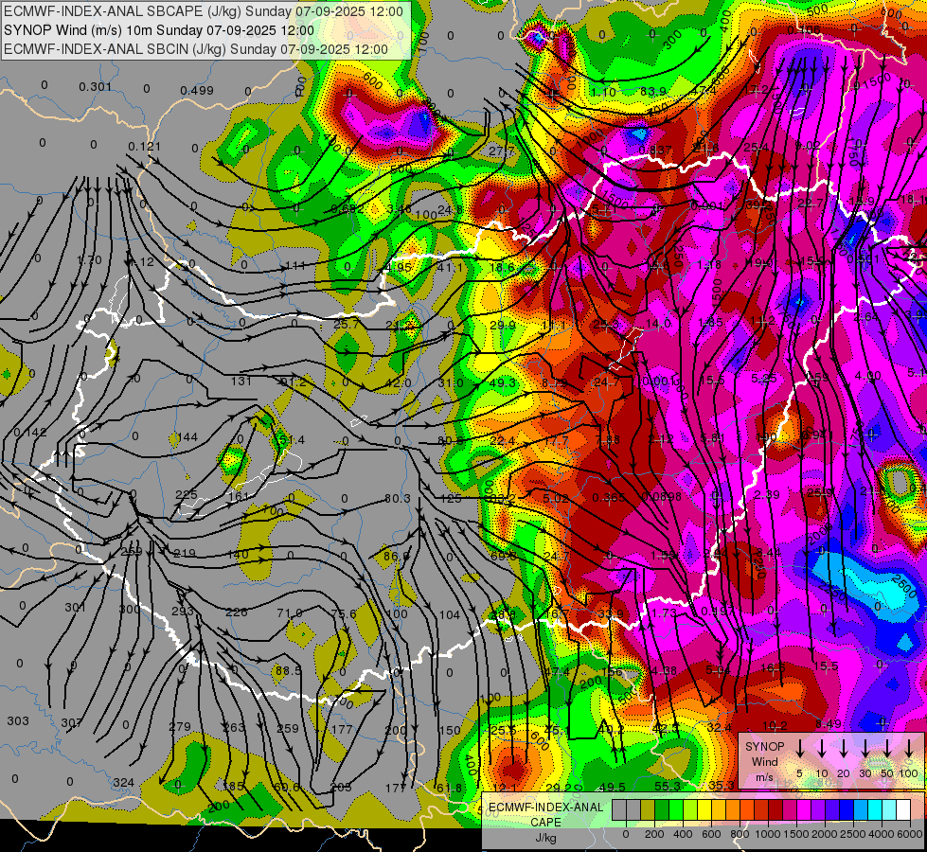Click the map value '86.6'
Viewport: 927px width, 852px height.
pyautogui.click(x=396, y=556)
